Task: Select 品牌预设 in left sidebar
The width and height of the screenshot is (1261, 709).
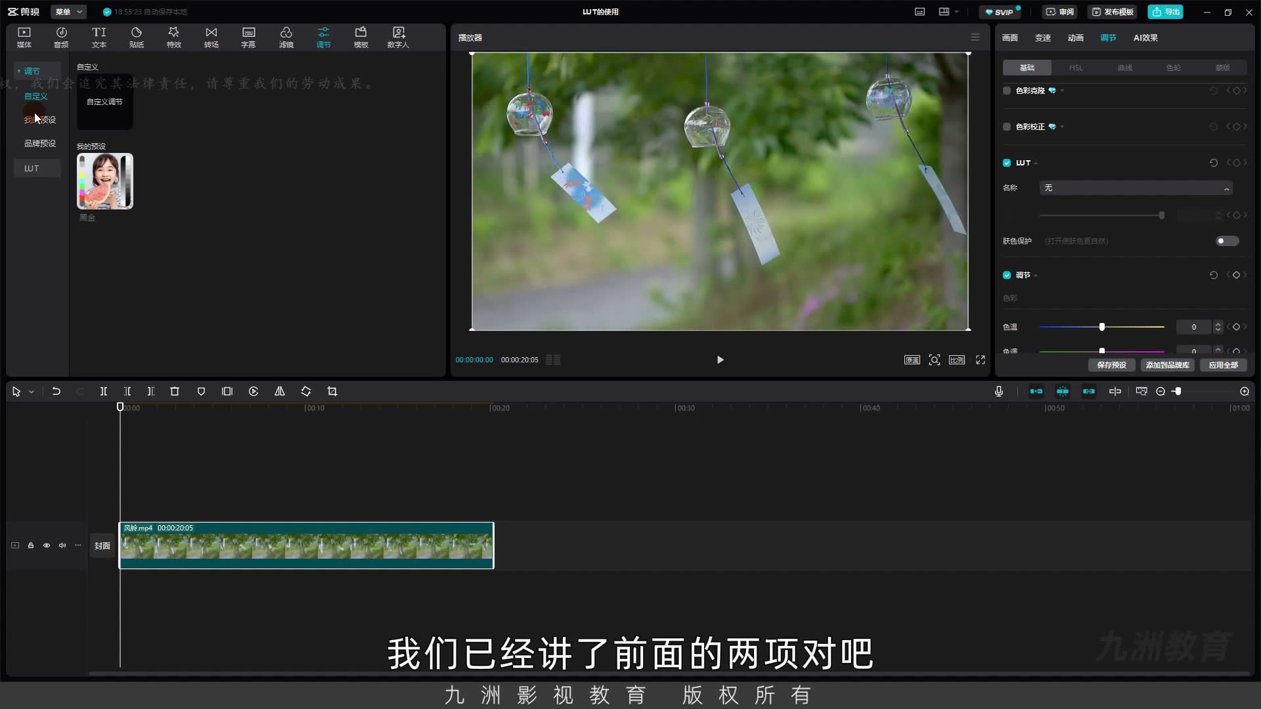Action: (40, 143)
